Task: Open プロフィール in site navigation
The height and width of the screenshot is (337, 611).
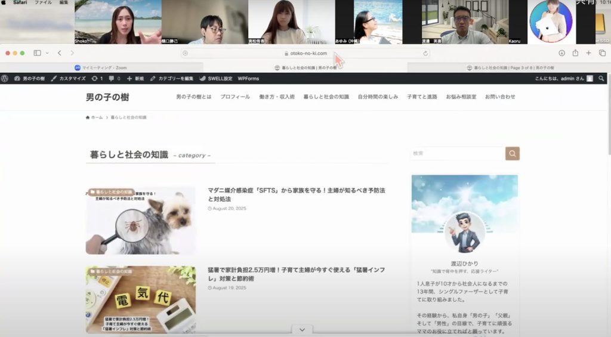Action: pos(235,97)
